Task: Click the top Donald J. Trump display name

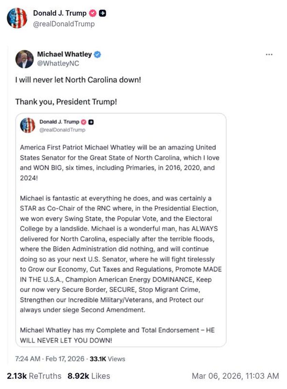Action: point(60,13)
